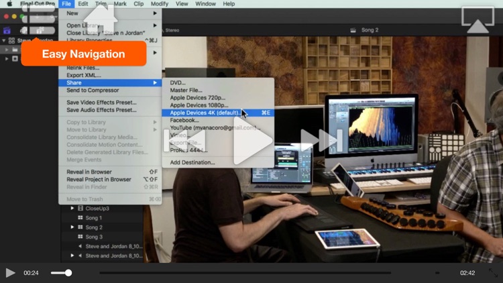503x283 pixels.
Task: Open the photos and audio sidebar icon
Action: [23, 30]
